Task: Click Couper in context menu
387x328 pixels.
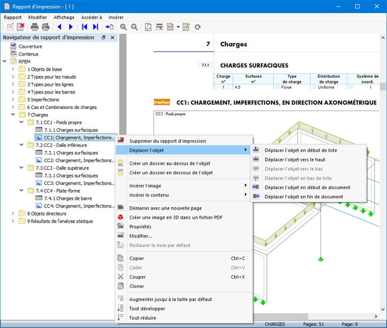Action: [184, 277]
